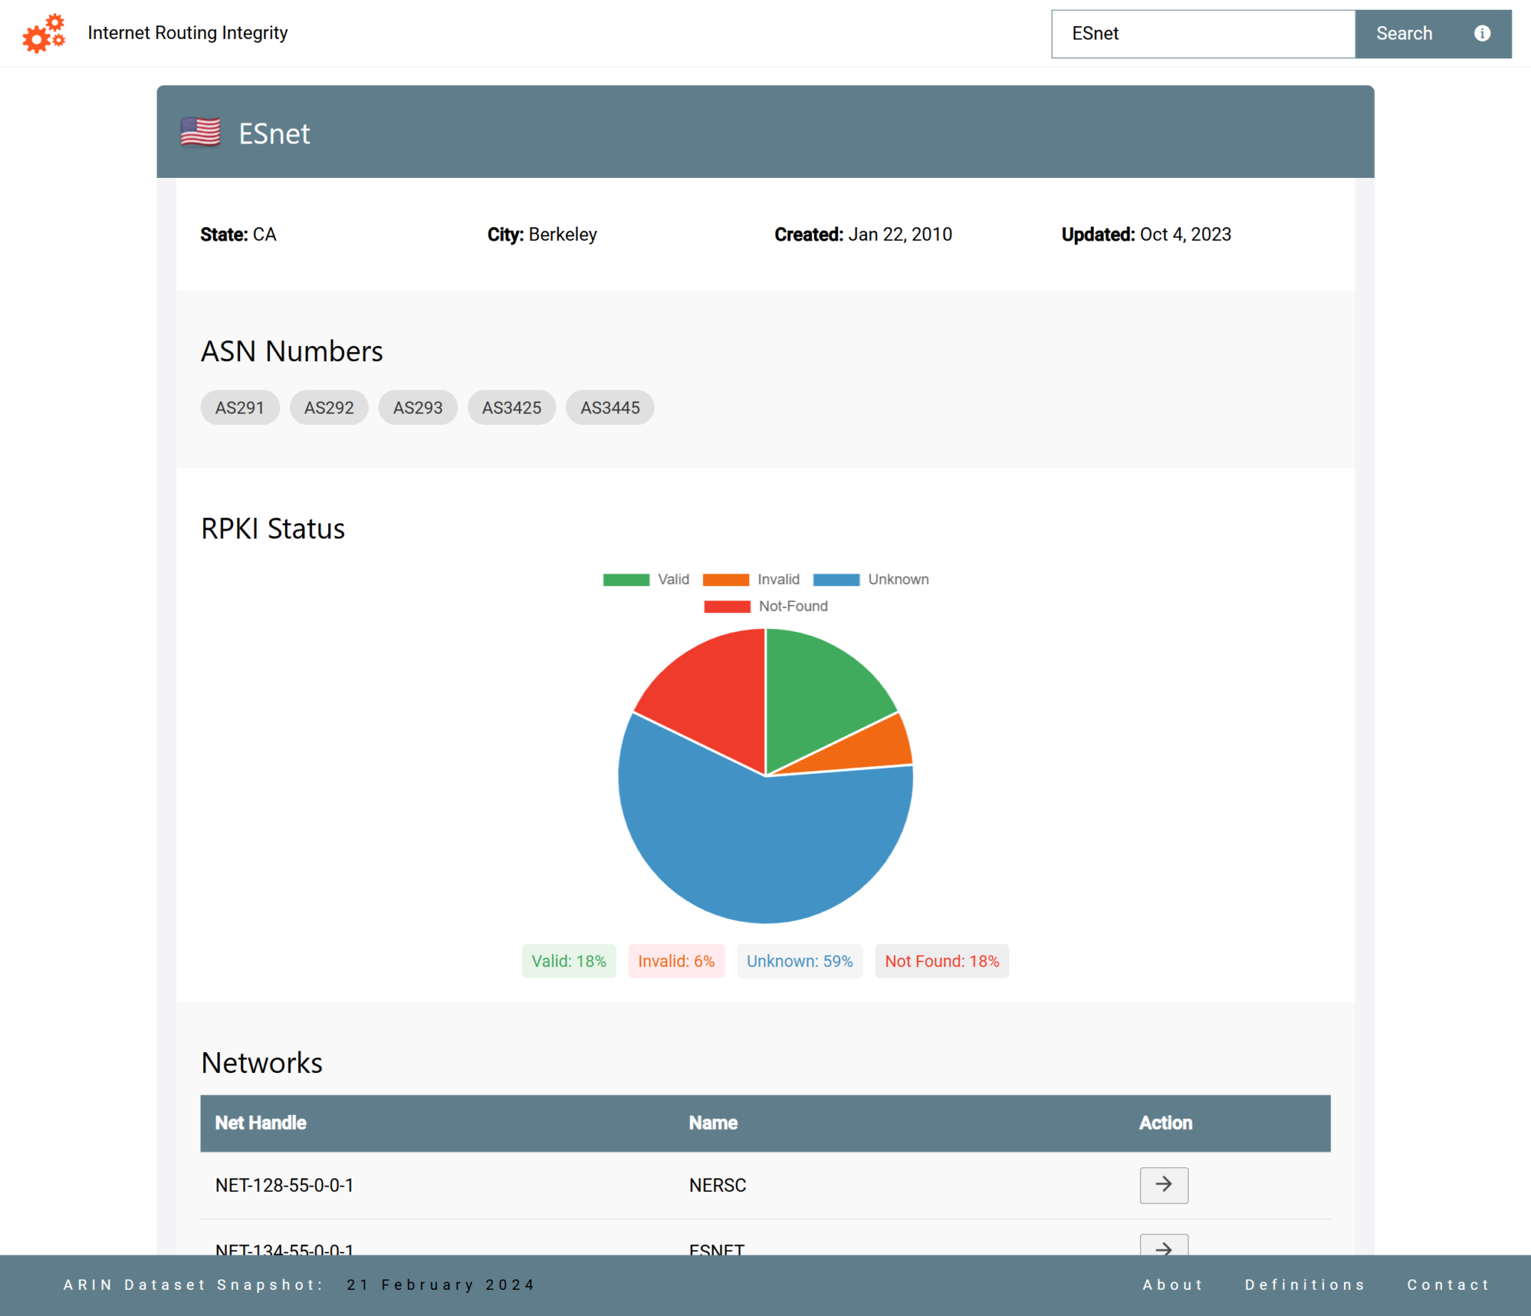Open the About footer link

pyautogui.click(x=1172, y=1285)
